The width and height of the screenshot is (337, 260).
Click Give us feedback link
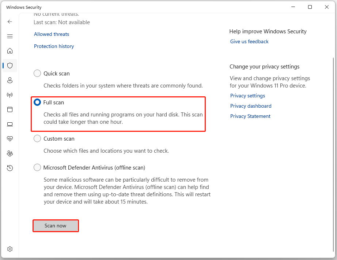pyautogui.click(x=249, y=42)
